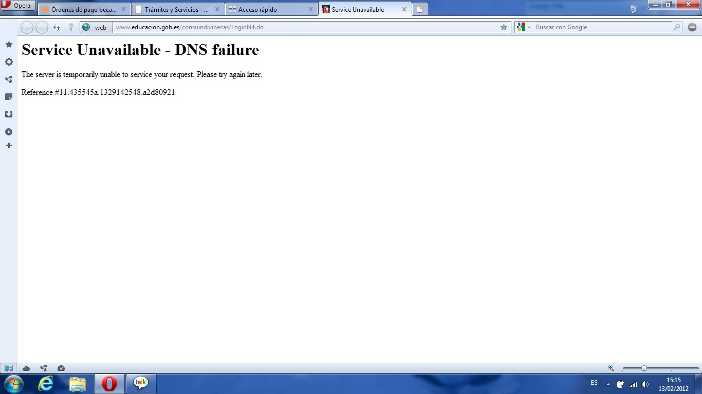Open a new tab
This screenshot has height=394, width=702.
coord(420,9)
